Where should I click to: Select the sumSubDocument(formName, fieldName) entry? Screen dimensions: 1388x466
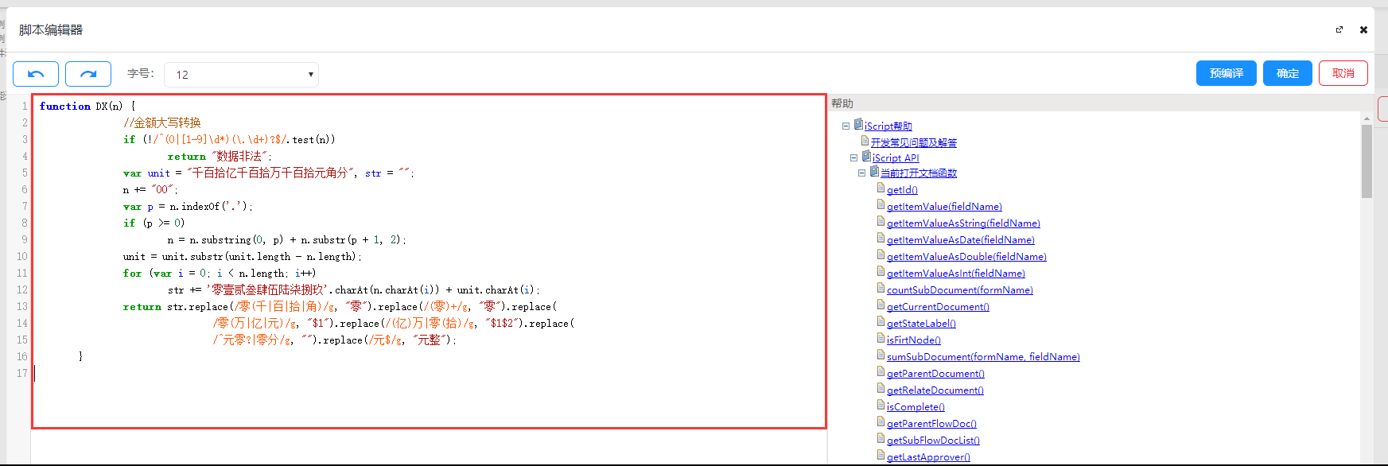(983, 357)
